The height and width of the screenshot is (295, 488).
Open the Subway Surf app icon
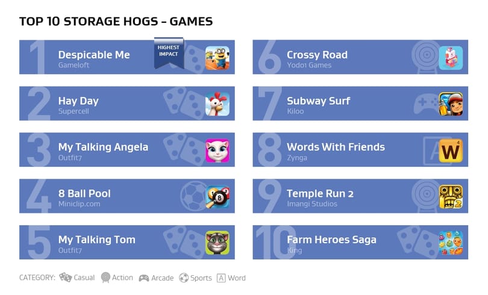[451, 104]
